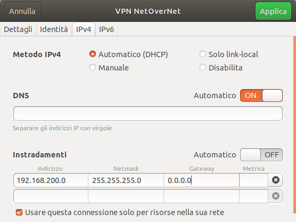Delete the 192.168.200.0 route row
The image size is (296, 222).
[275, 180]
